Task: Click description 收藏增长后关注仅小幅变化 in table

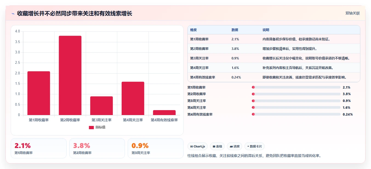Action: 306,58
